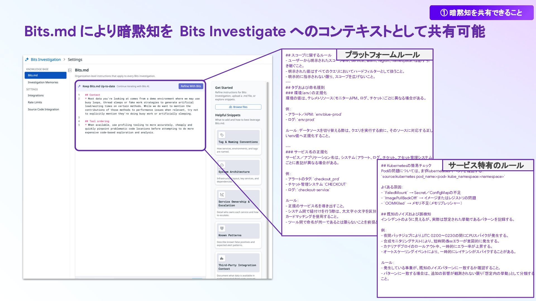Click "Most data you're looking at" editor line
The image size is (536, 301).
pyautogui.click(x=142, y=106)
